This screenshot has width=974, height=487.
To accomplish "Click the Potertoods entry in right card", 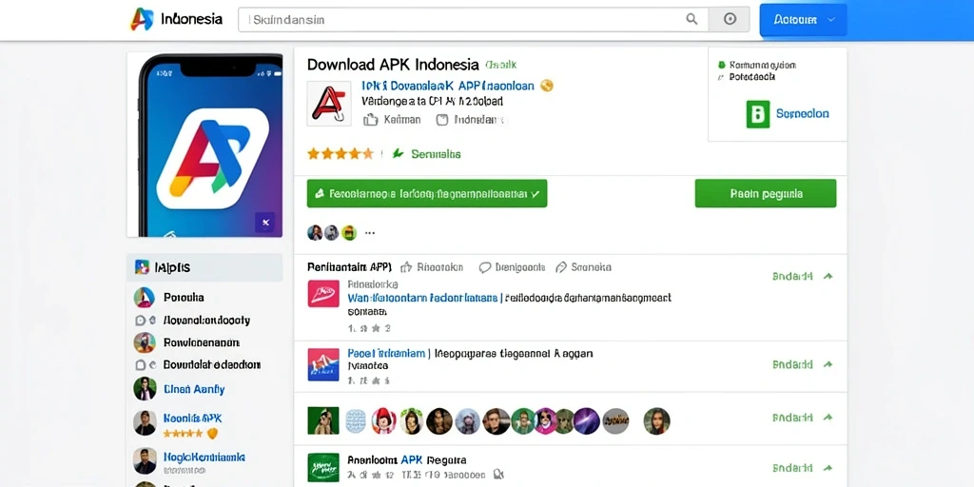I will point(747,77).
